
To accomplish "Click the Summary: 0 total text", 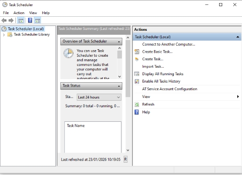I will coord(92,106).
